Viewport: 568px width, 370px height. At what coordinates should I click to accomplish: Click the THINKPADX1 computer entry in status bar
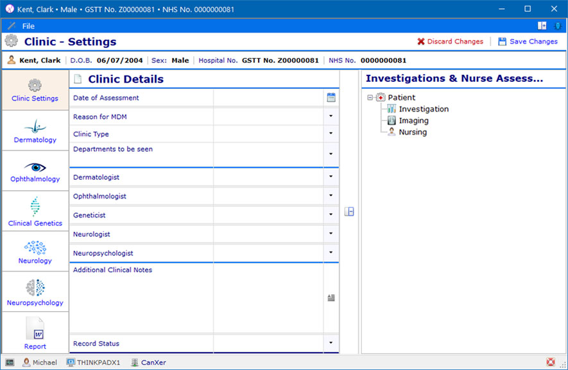pyautogui.click(x=94, y=362)
